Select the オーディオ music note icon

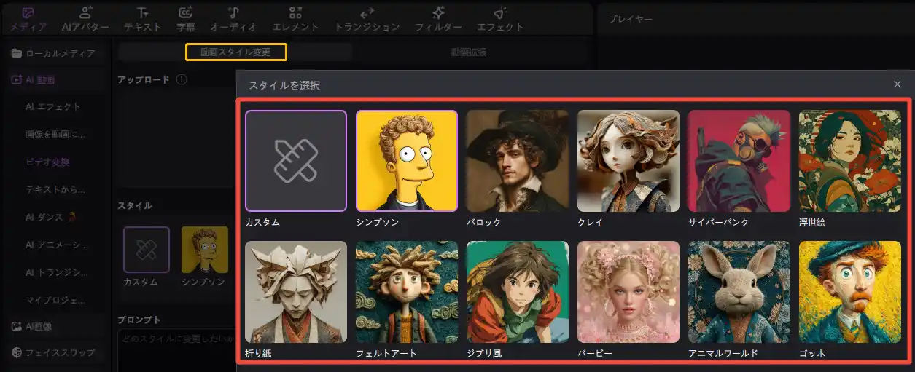click(x=233, y=13)
